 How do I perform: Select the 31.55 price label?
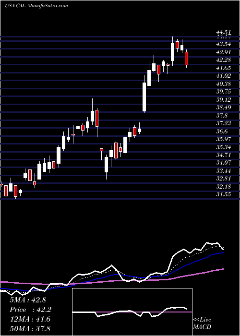point(224,195)
